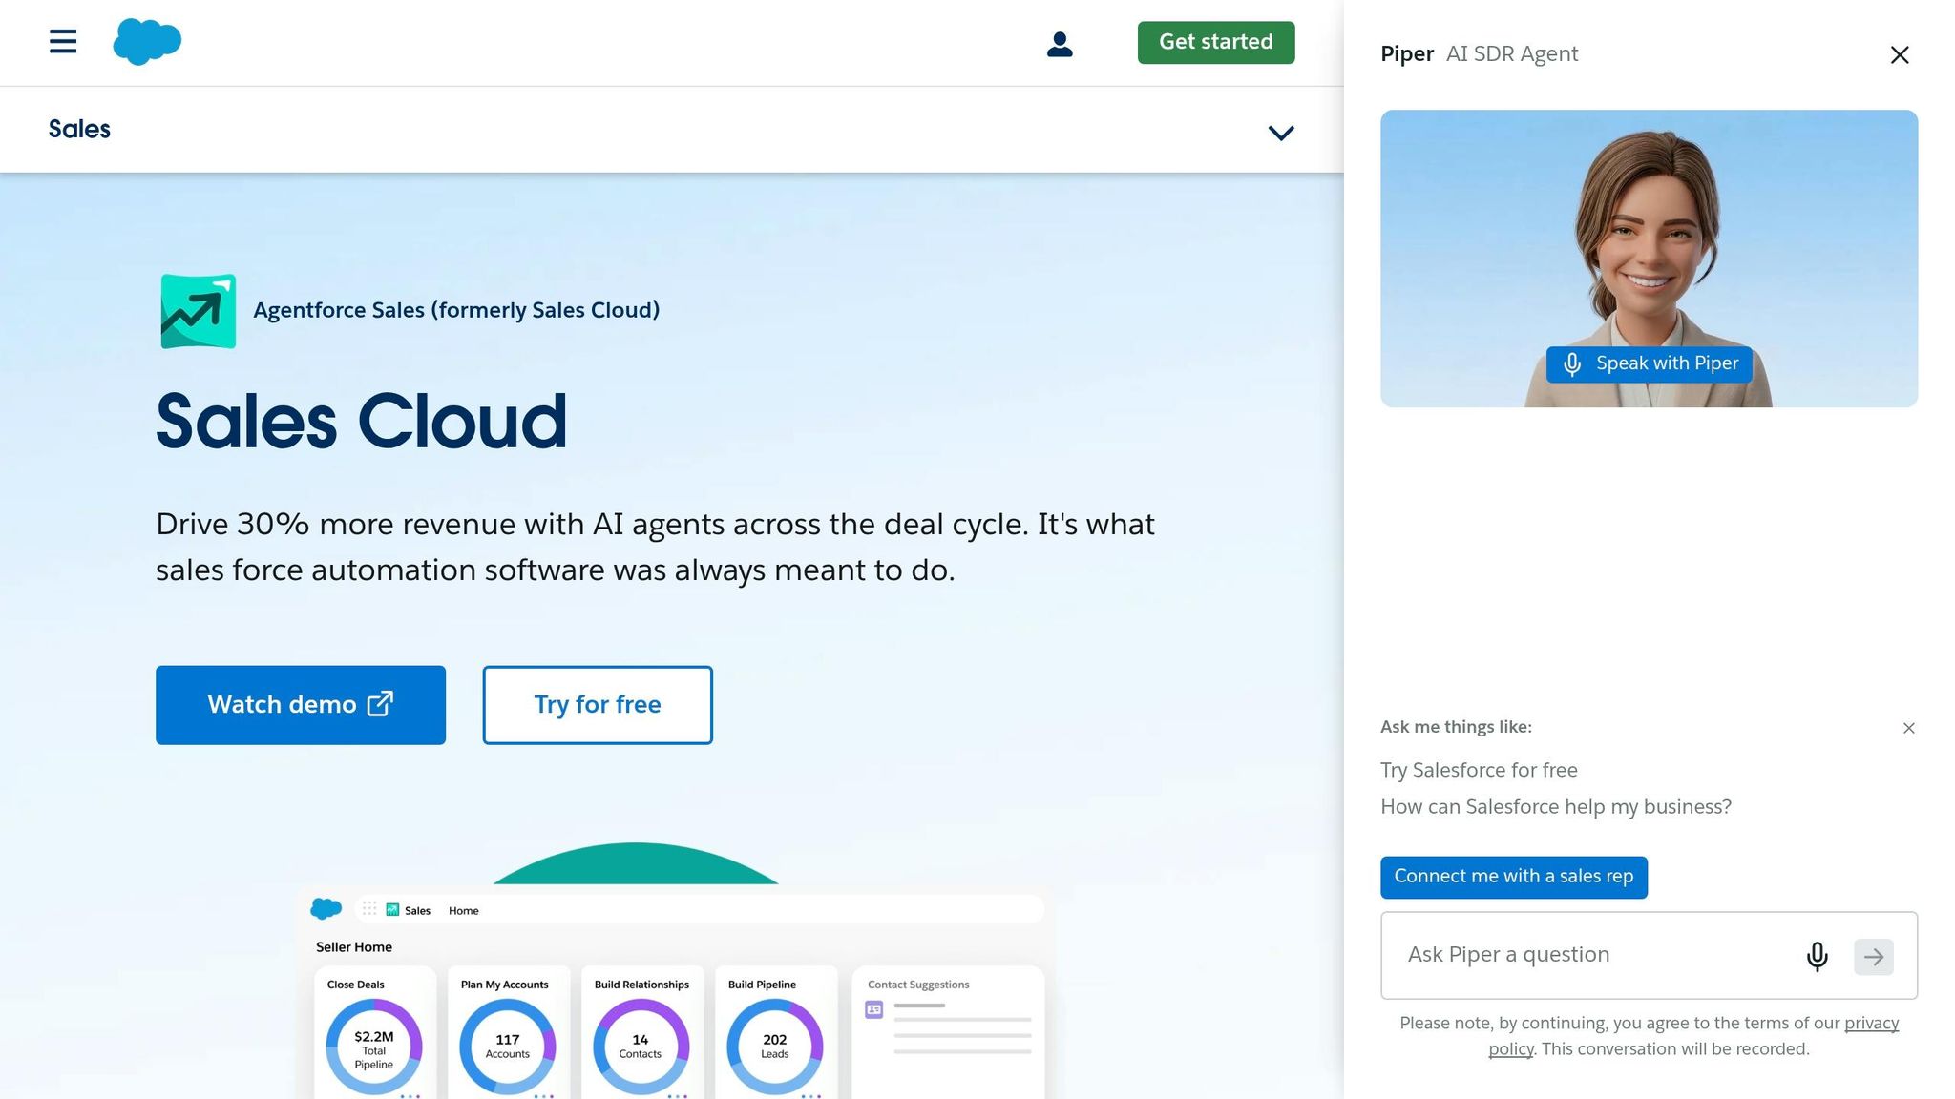Select suggestion Try Salesforce for free

[x=1479, y=770]
